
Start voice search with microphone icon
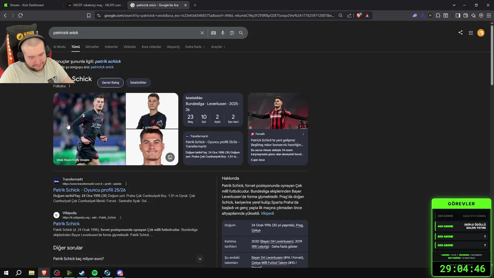(223, 33)
